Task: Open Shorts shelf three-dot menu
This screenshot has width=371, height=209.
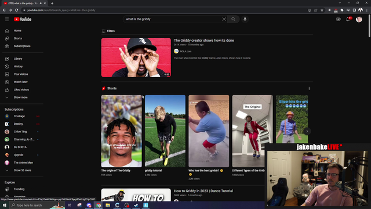Action: tap(309, 88)
